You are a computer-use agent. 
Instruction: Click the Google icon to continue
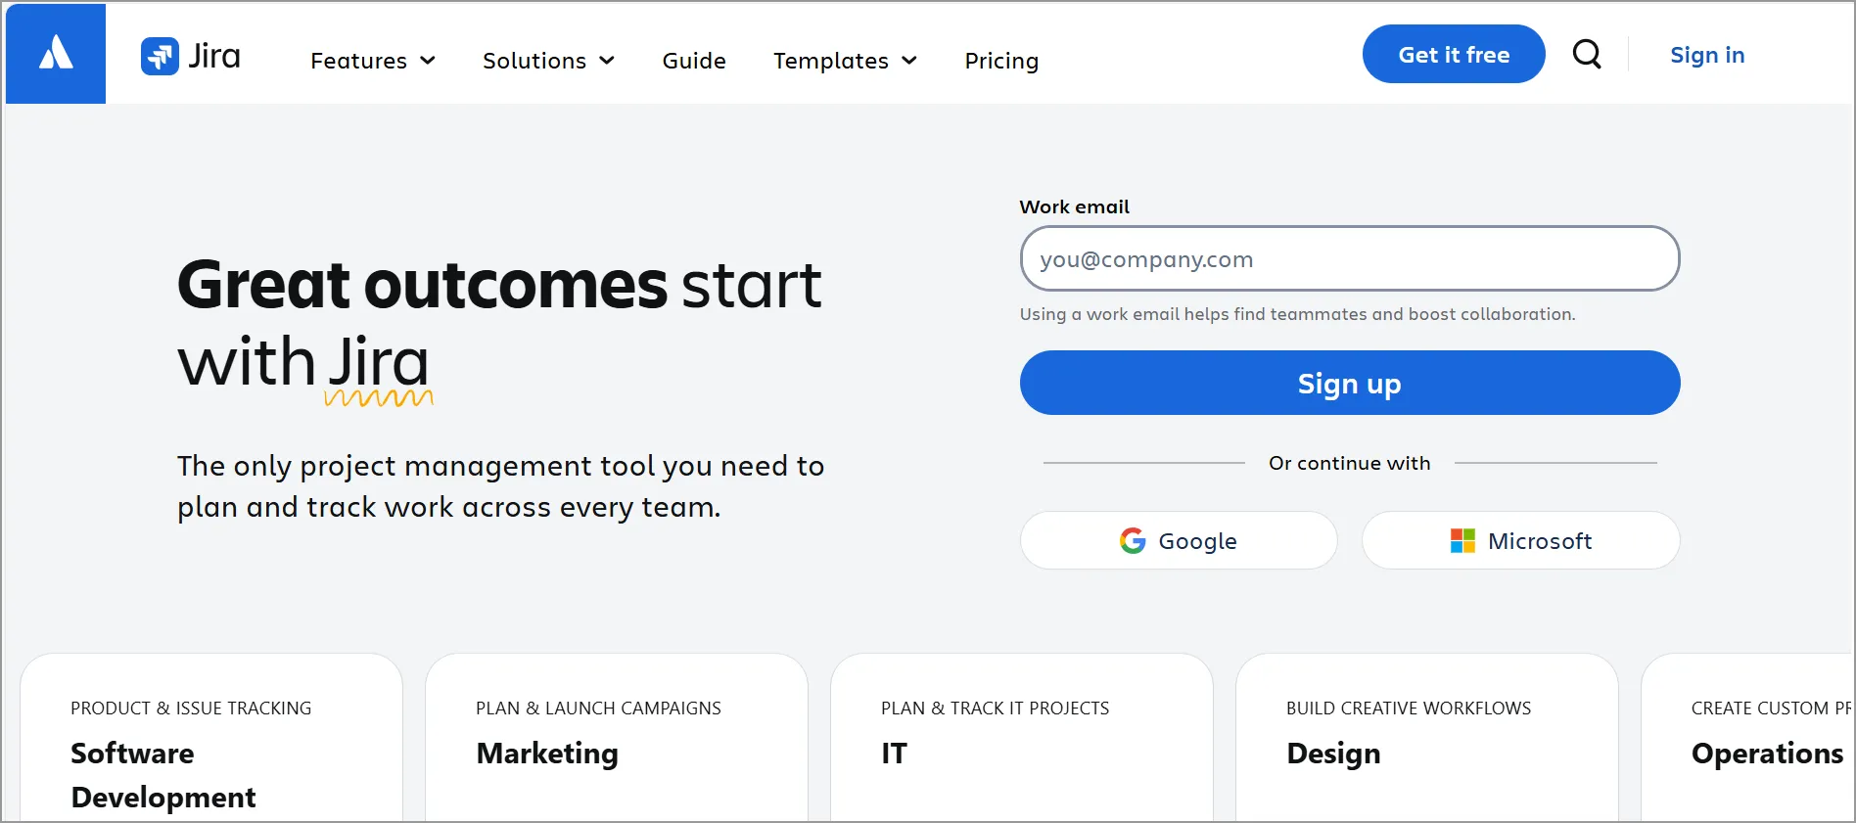(1132, 540)
